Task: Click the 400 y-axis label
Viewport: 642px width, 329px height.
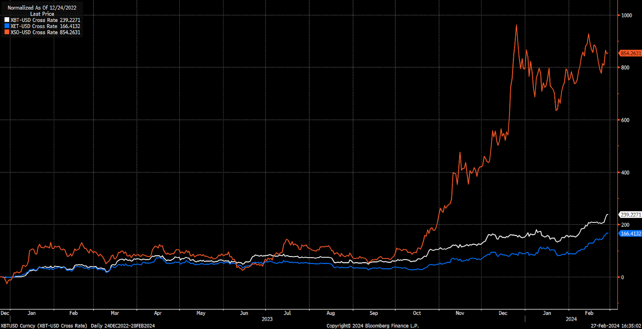Action: [625, 173]
